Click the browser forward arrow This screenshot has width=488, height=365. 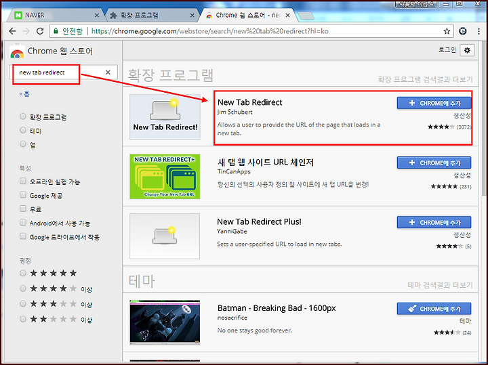[26, 31]
